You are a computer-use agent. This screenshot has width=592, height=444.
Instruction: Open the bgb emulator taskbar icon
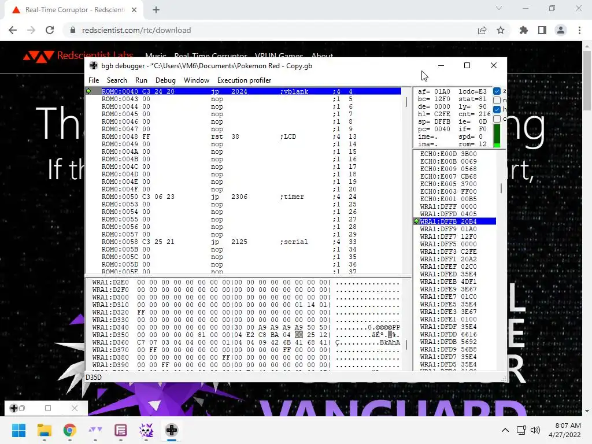tap(172, 430)
